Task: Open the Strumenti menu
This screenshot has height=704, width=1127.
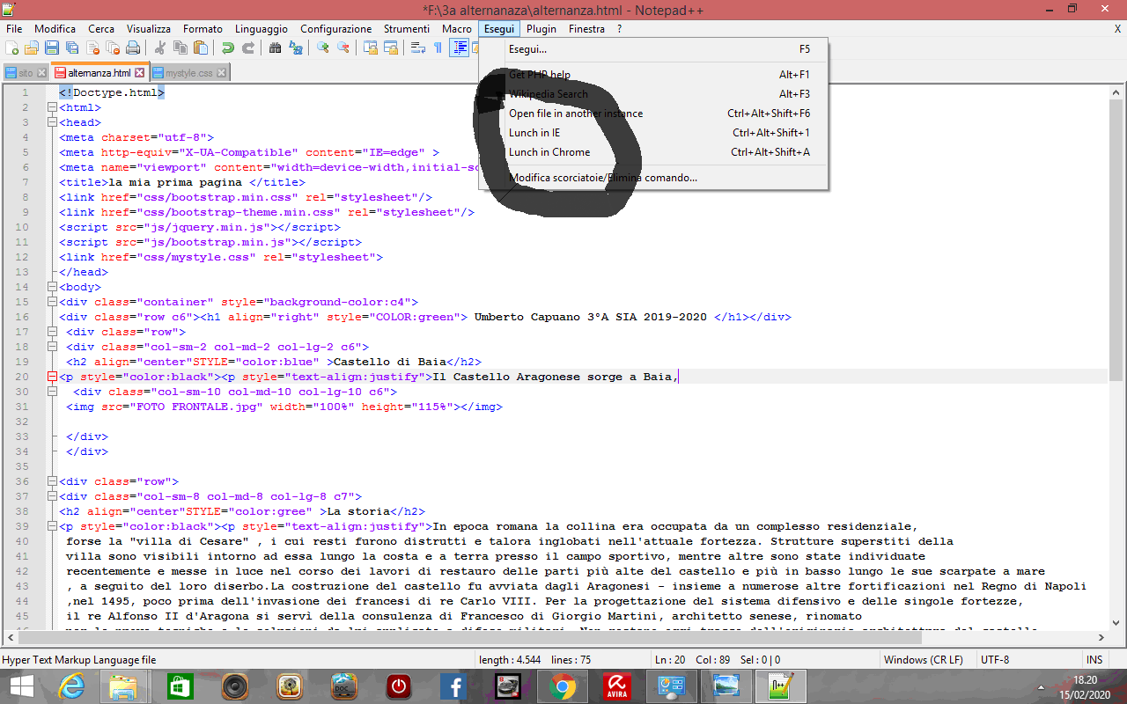Action: (x=407, y=28)
